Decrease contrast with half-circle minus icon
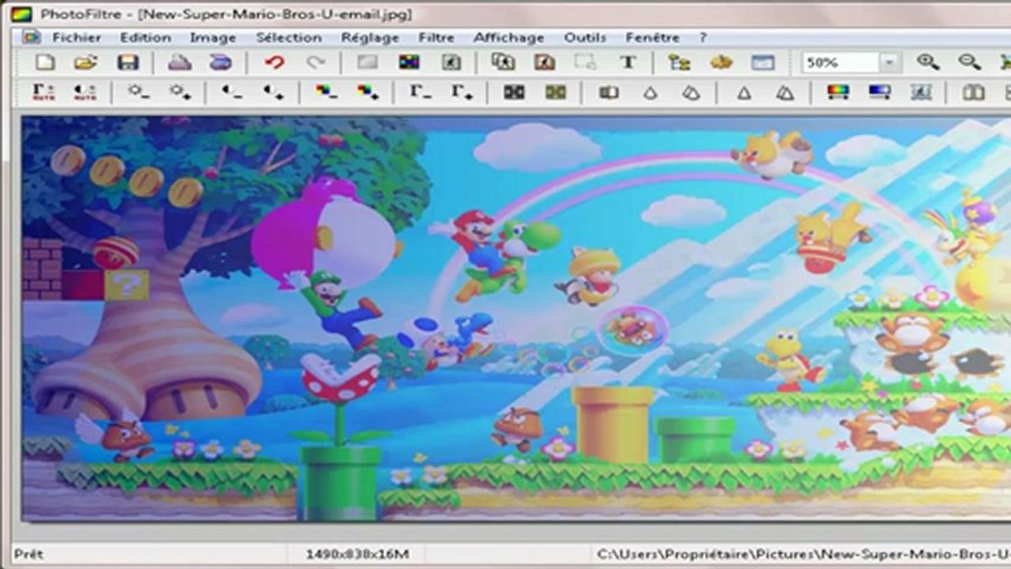Viewport: 1011px width, 569px height. 232,92
